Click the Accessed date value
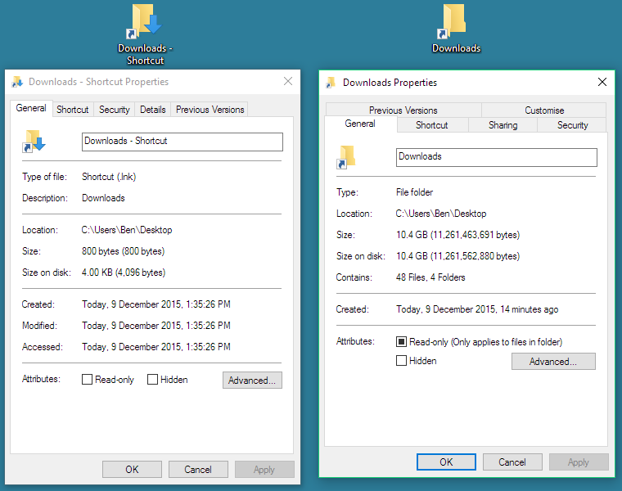 (x=155, y=347)
